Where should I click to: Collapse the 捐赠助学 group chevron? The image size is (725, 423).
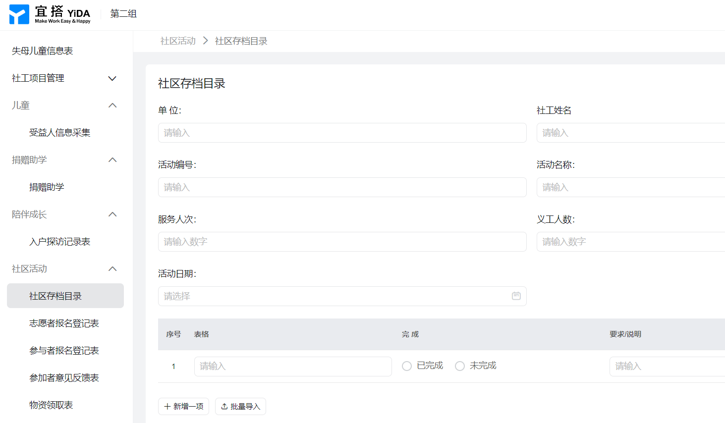pyautogui.click(x=112, y=160)
